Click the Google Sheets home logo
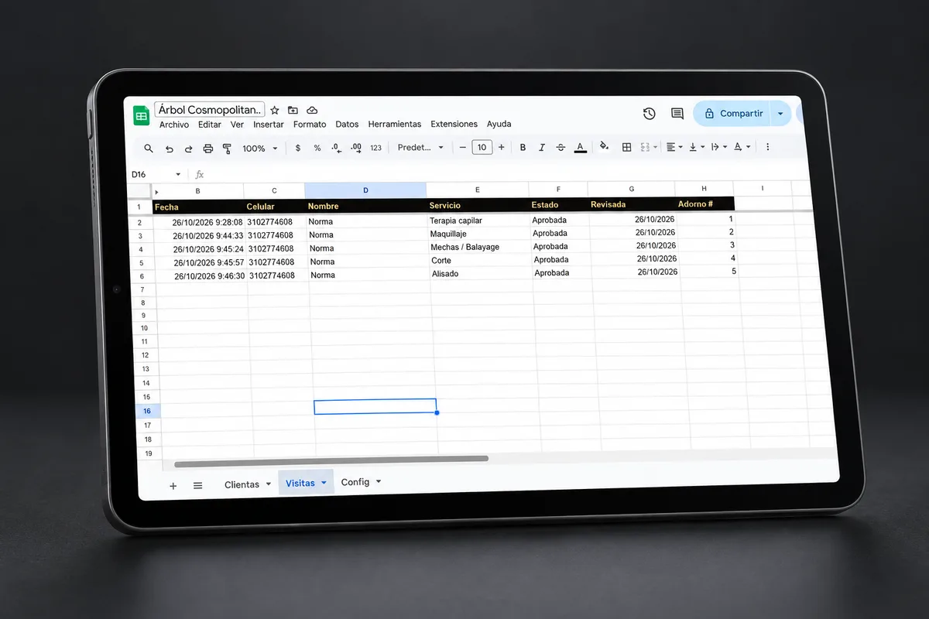Viewport: 929px width, 619px height. tap(141, 116)
